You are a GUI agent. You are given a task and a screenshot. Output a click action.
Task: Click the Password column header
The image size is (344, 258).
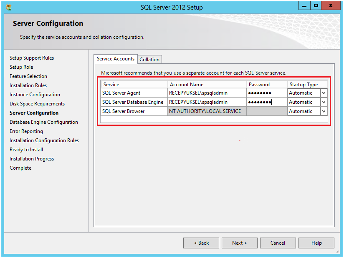click(267, 85)
